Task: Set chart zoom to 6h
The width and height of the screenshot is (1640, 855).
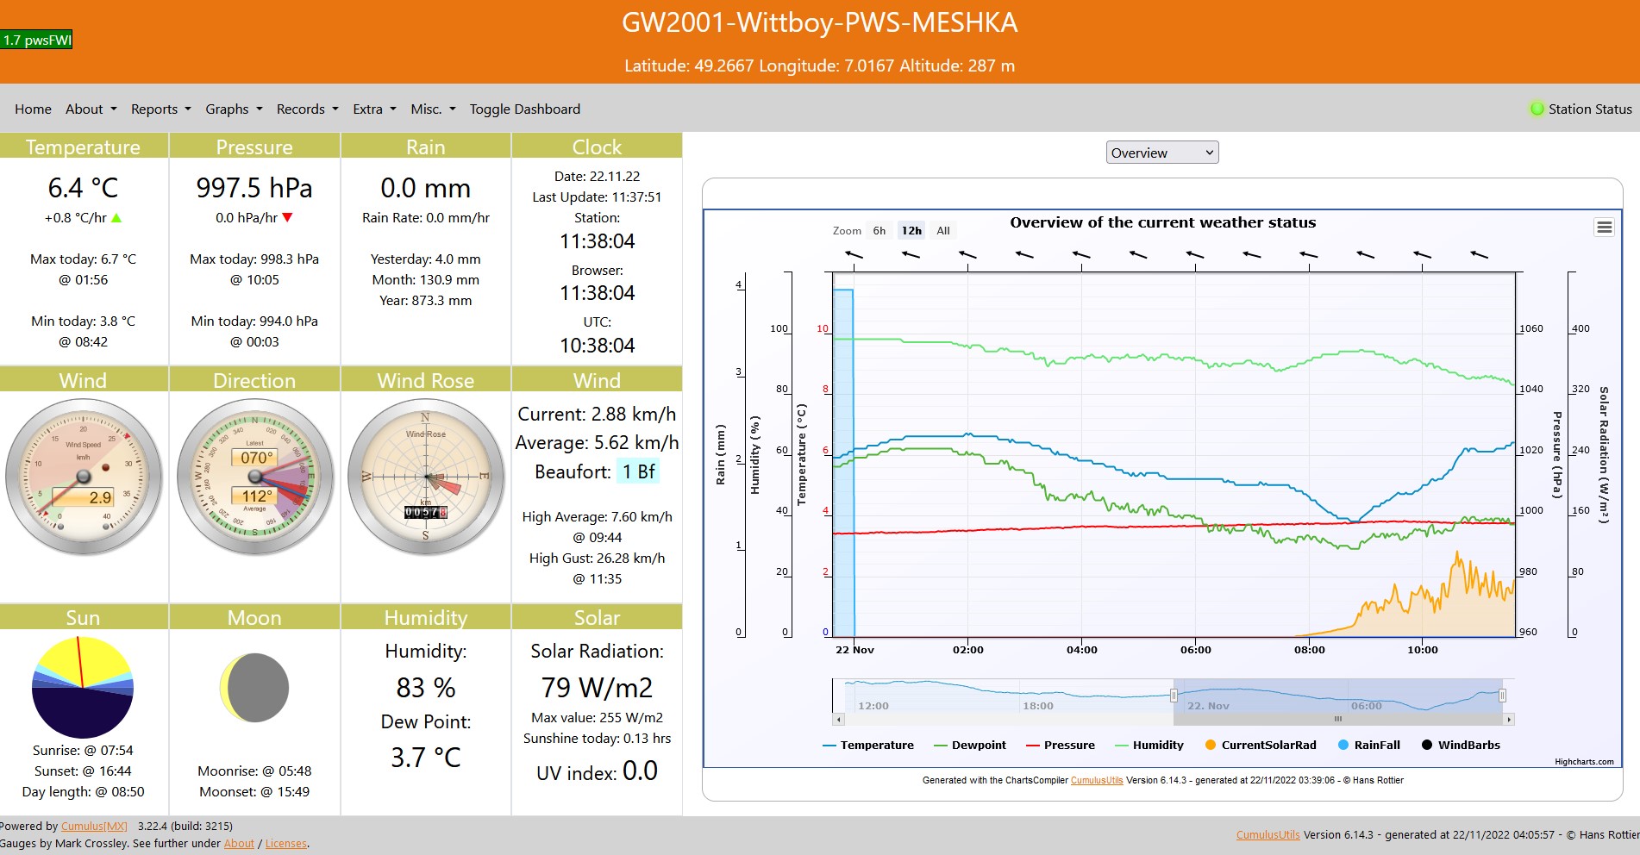Action: [x=879, y=231]
